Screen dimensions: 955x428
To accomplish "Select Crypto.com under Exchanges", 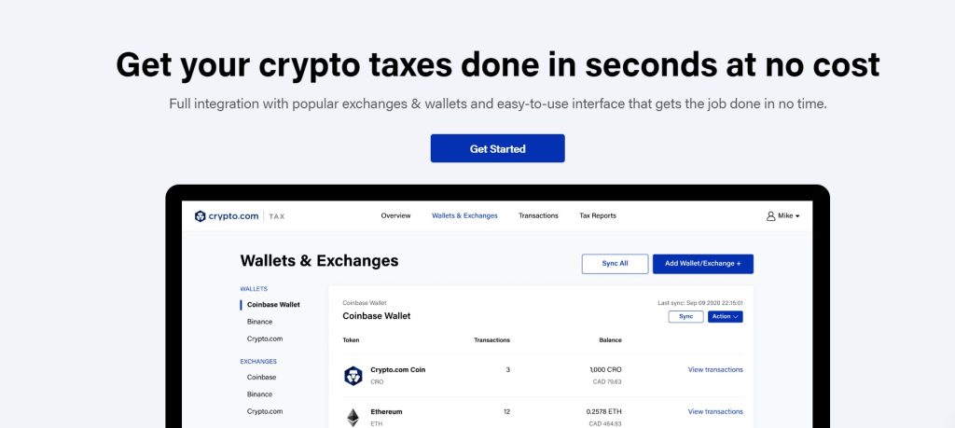I will tap(265, 411).
